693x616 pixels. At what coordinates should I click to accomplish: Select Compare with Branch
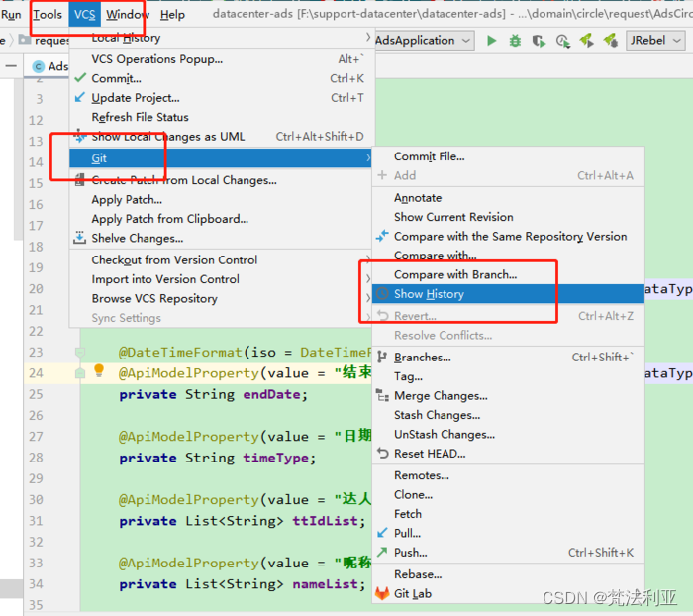point(508,274)
